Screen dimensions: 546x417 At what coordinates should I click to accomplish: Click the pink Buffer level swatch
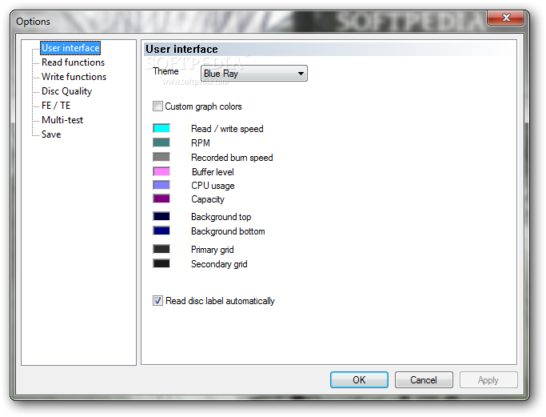[x=161, y=171]
